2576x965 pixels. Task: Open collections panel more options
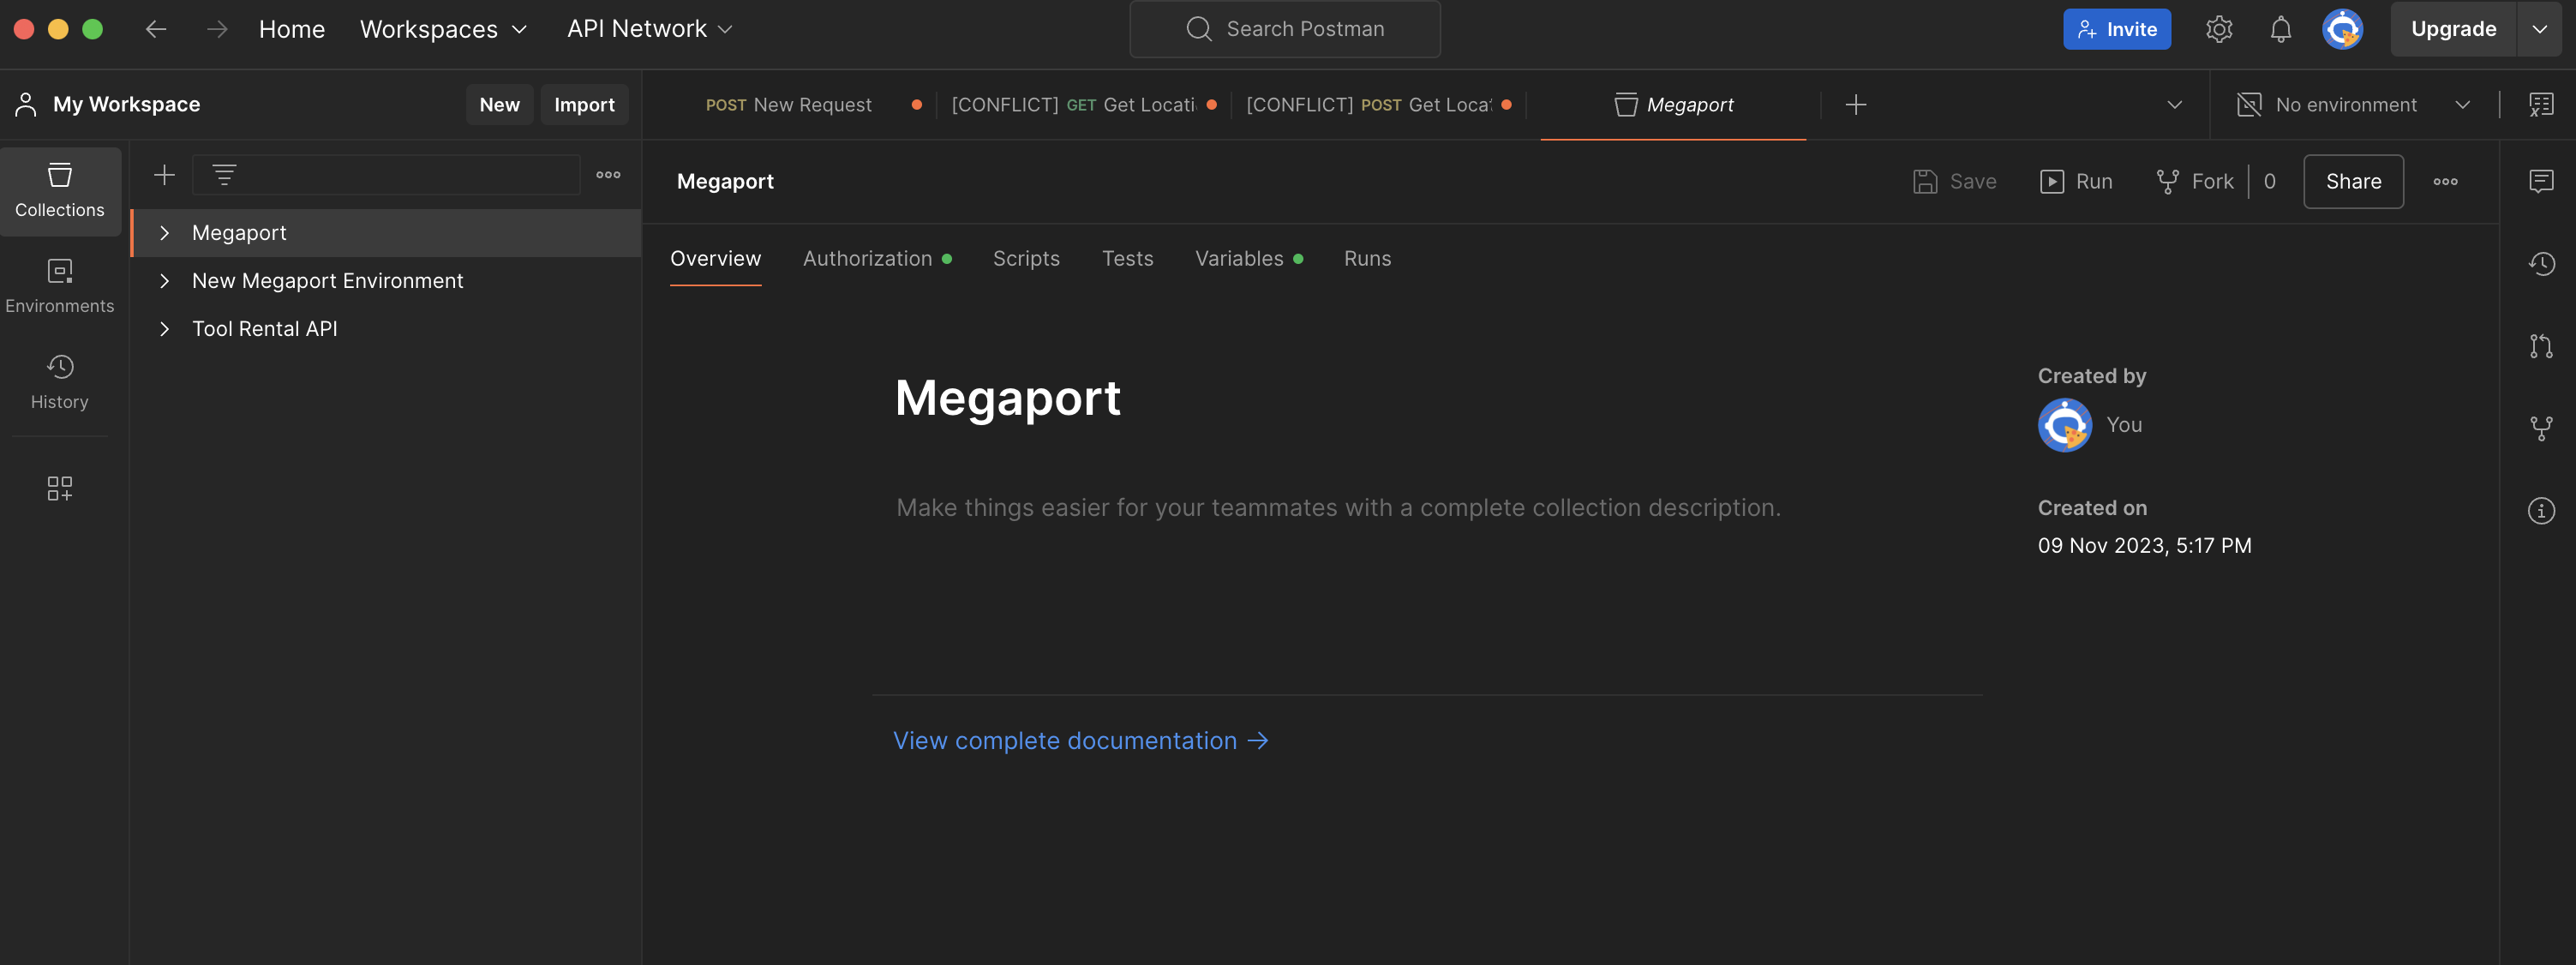coord(608,175)
